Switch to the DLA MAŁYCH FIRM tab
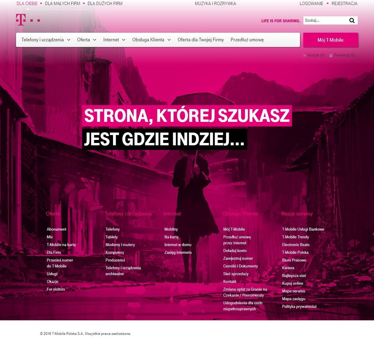Viewport: 374px width, 345px height. (x=62, y=4)
